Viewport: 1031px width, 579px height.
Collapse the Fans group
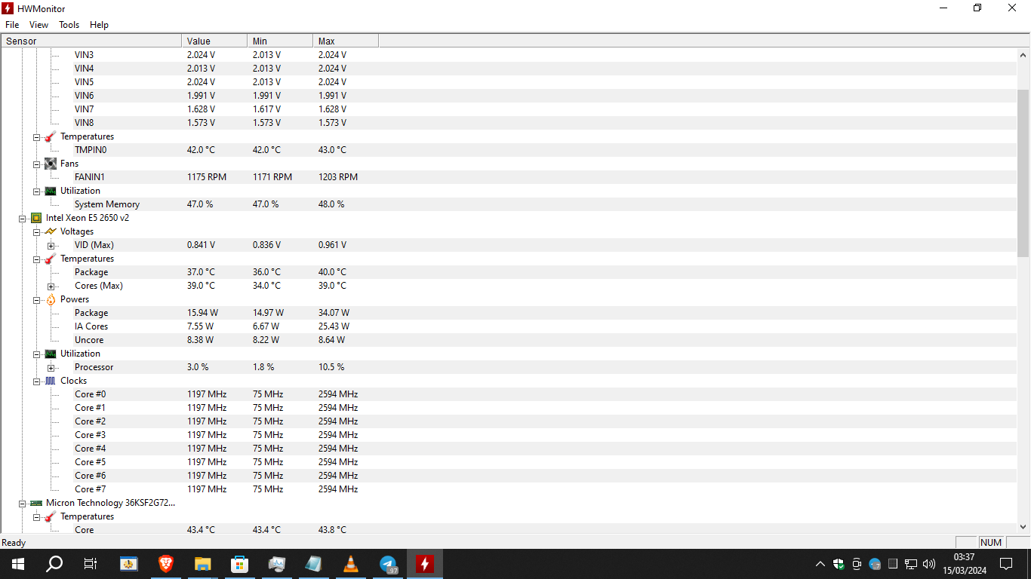pos(36,164)
